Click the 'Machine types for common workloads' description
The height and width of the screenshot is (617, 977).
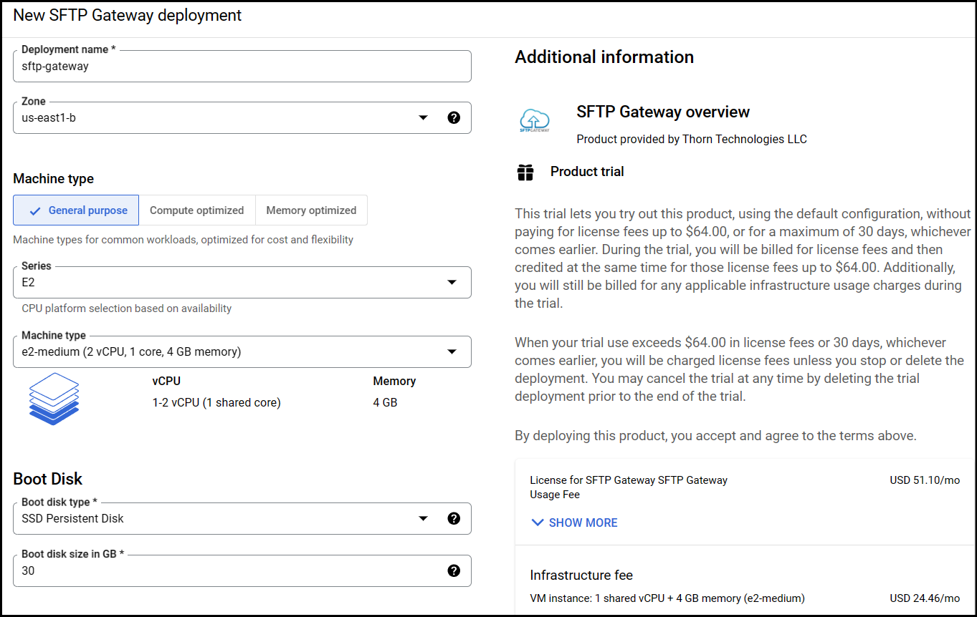click(184, 240)
